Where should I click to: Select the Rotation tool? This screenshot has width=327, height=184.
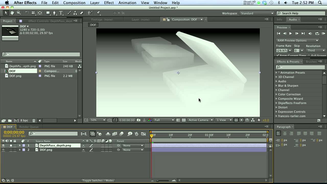coord(27,13)
